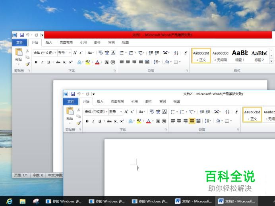Toggle align left in 文档1 window

(122, 62)
